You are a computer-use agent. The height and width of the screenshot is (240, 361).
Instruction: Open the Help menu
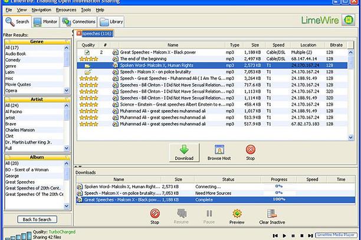[100, 10]
